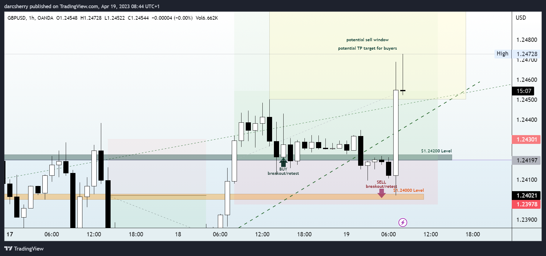
Task: Click the 'potential sell window' annotation
Action: point(368,40)
